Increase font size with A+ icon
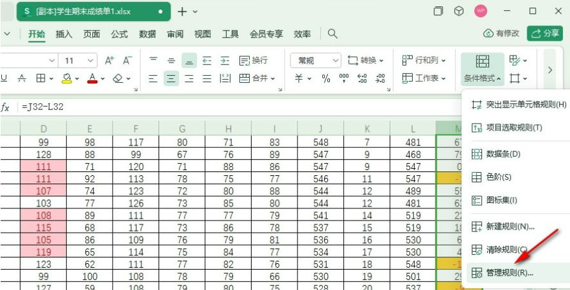Screen dimensions: 570x290 click(x=110, y=61)
